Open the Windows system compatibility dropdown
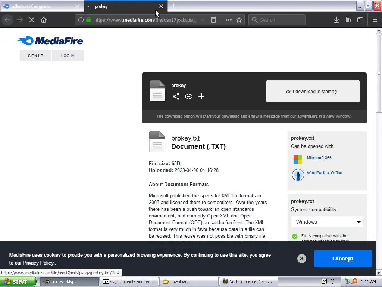Viewport: 382px width, 287px height. 327,222
